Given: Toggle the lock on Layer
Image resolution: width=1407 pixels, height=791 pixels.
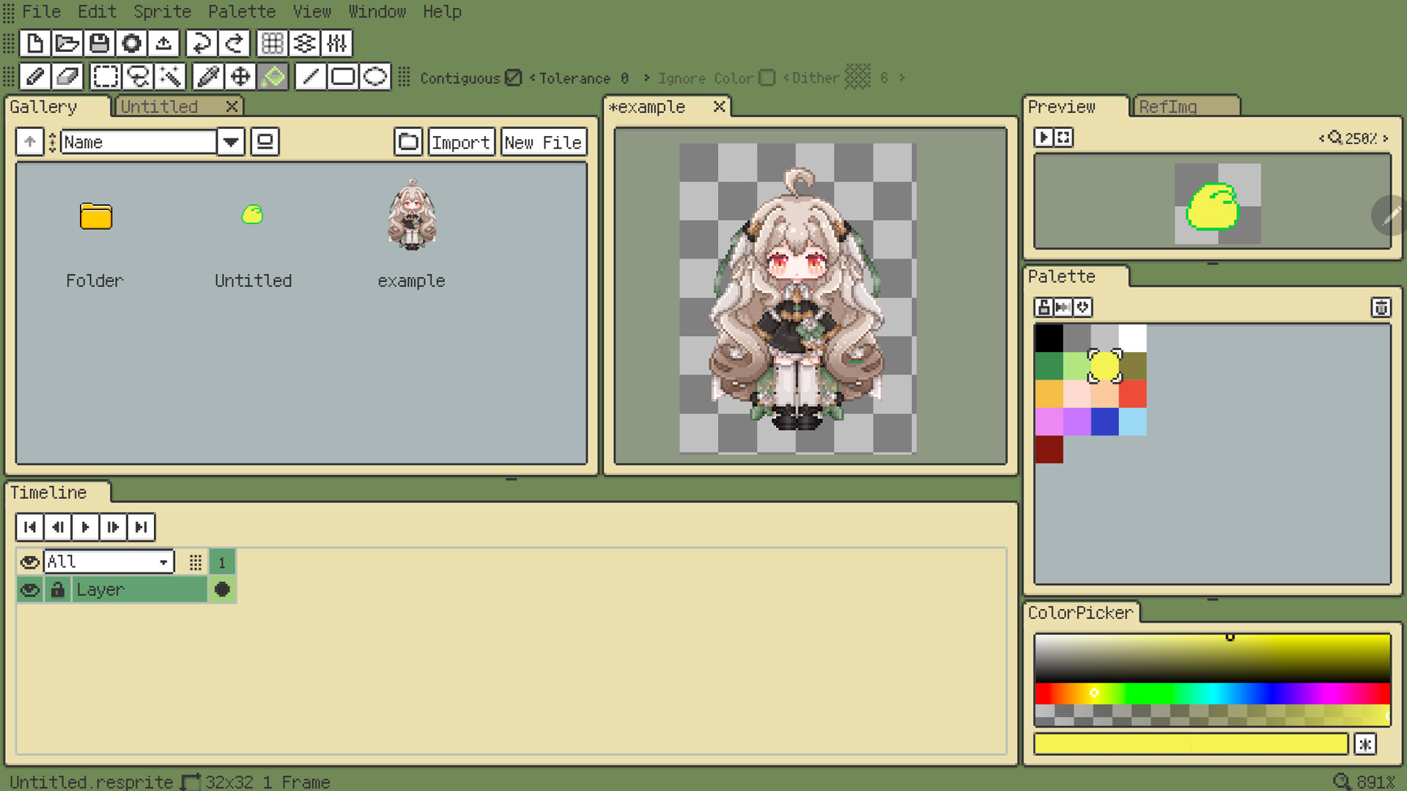Looking at the screenshot, I should tap(58, 590).
